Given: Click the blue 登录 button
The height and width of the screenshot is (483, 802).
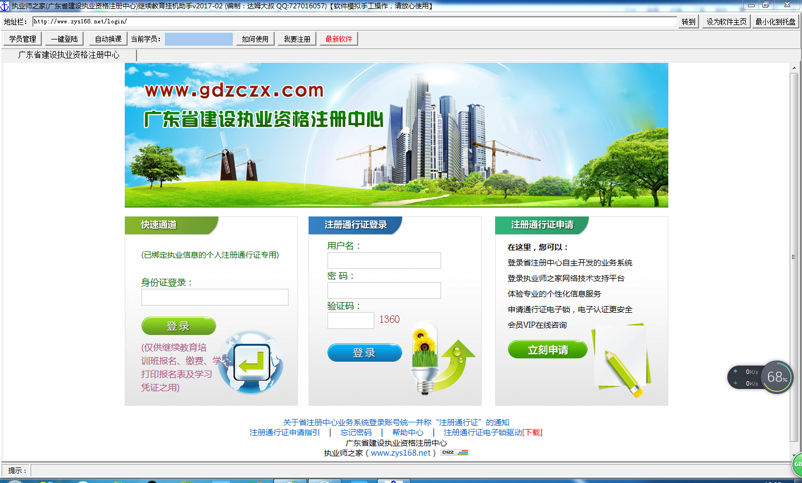Looking at the screenshot, I should click(364, 353).
